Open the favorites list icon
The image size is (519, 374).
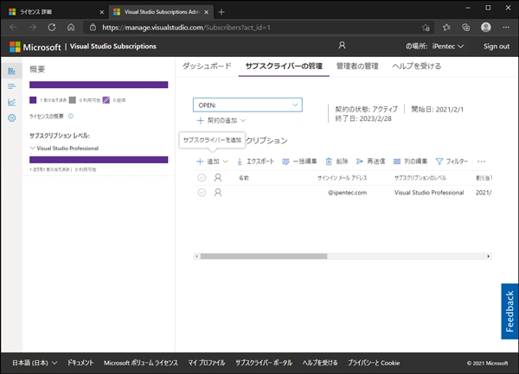[446, 28]
